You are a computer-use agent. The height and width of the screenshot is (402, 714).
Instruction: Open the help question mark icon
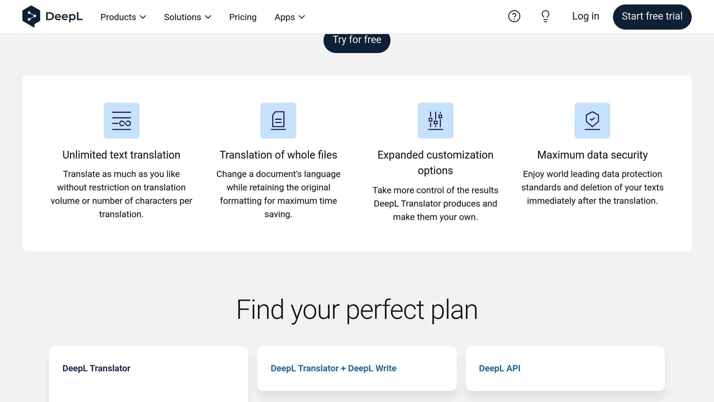point(514,16)
